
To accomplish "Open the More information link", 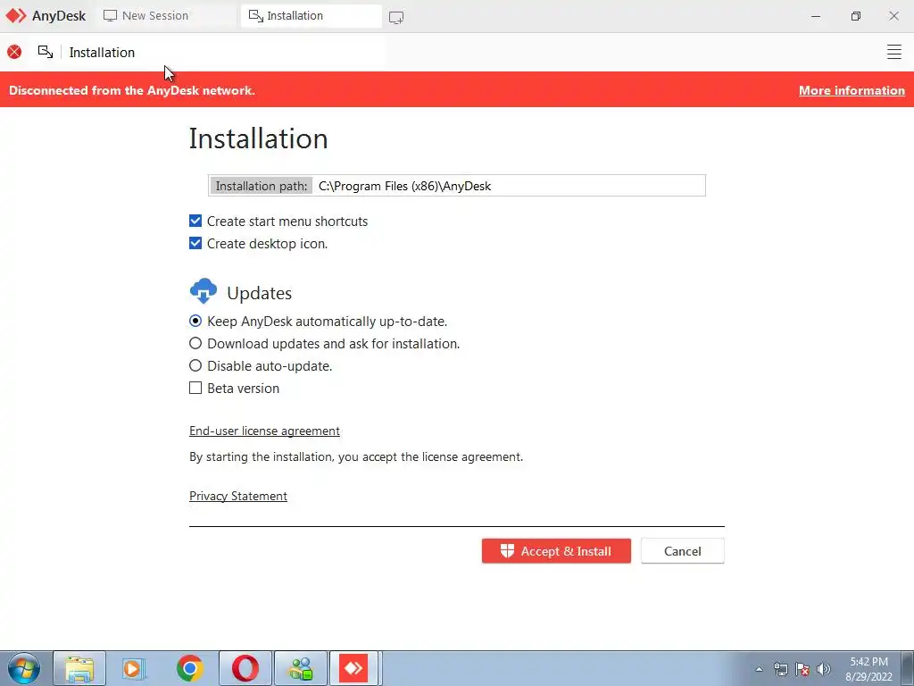I will [852, 90].
